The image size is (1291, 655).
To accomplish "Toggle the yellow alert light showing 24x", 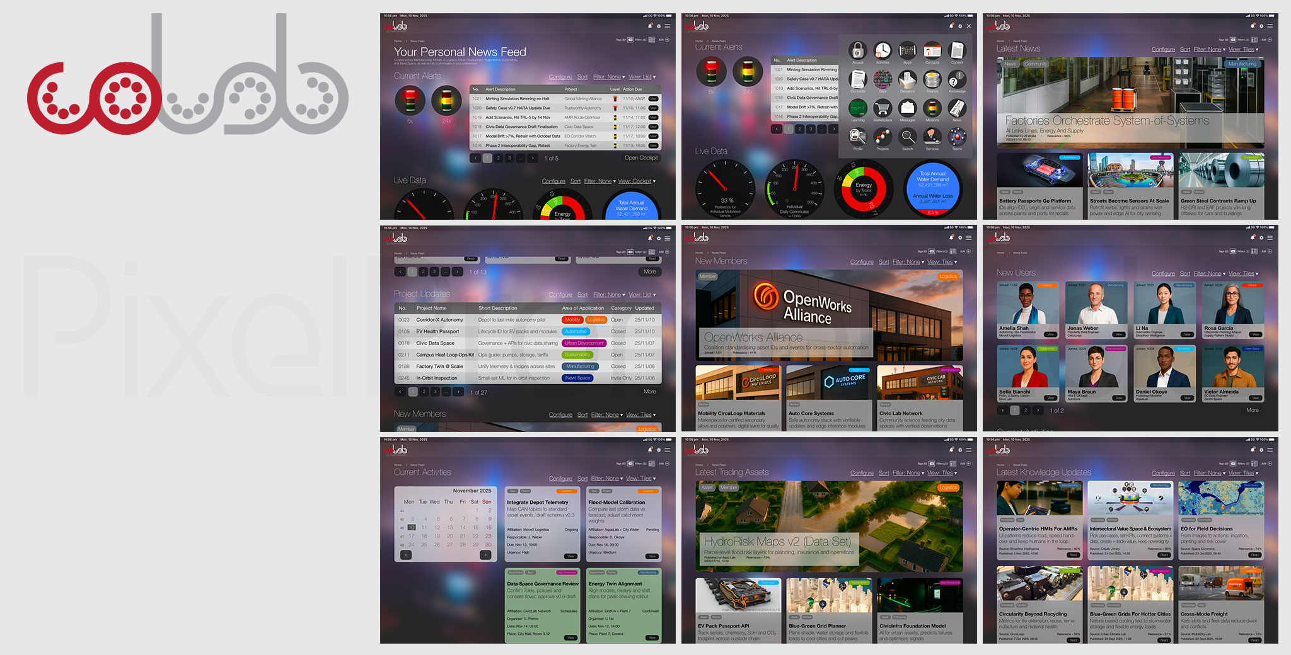I will (x=446, y=101).
